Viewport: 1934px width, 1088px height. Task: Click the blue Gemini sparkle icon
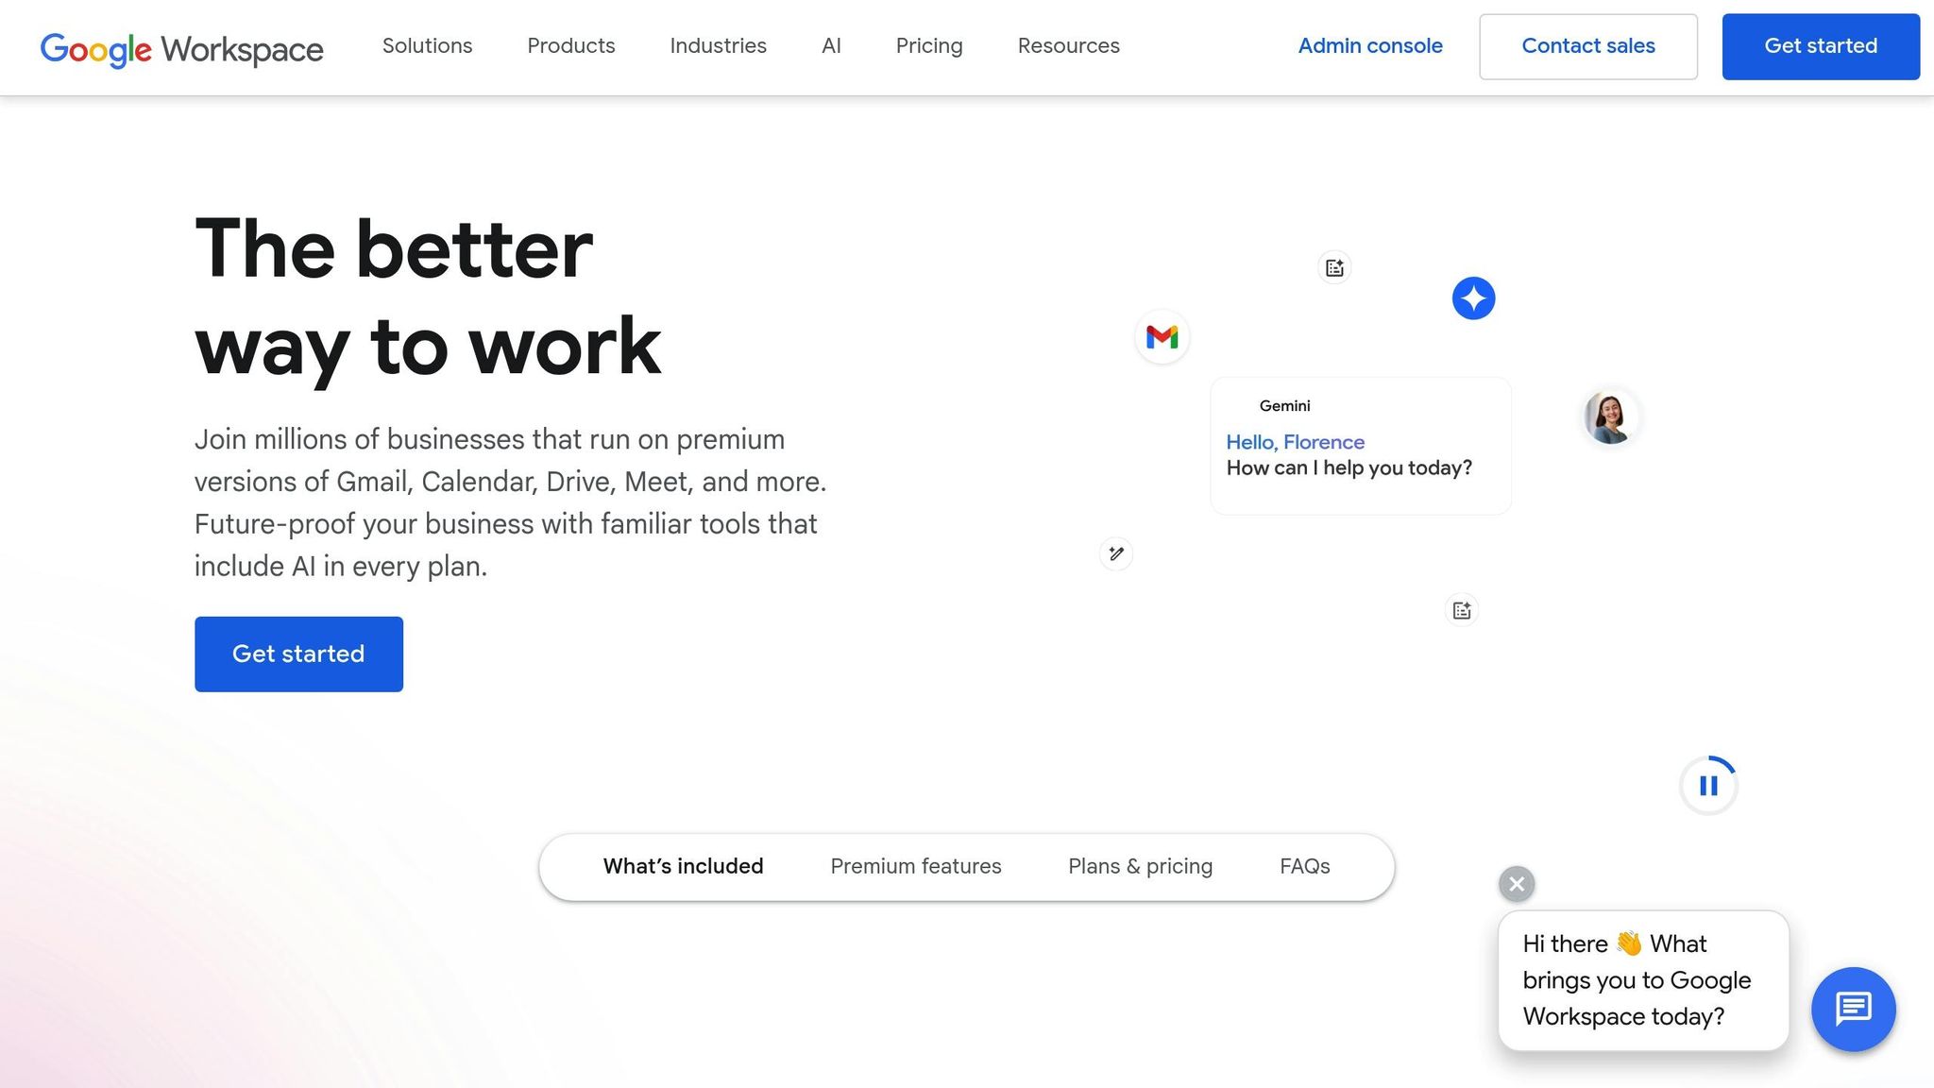pyautogui.click(x=1473, y=297)
